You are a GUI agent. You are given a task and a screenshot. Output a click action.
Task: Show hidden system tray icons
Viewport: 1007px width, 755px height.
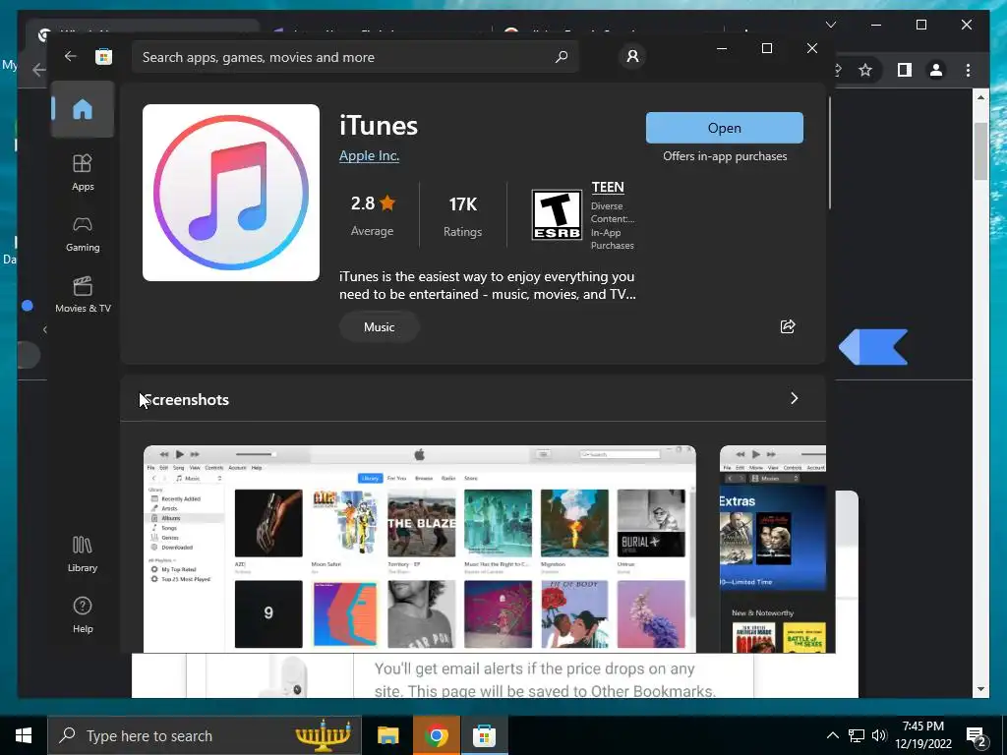(x=832, y=735)
